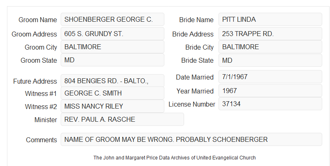This screenshot has width=330, height=166.
Task: Select the Future Address field
Action: tap(112, 81)
